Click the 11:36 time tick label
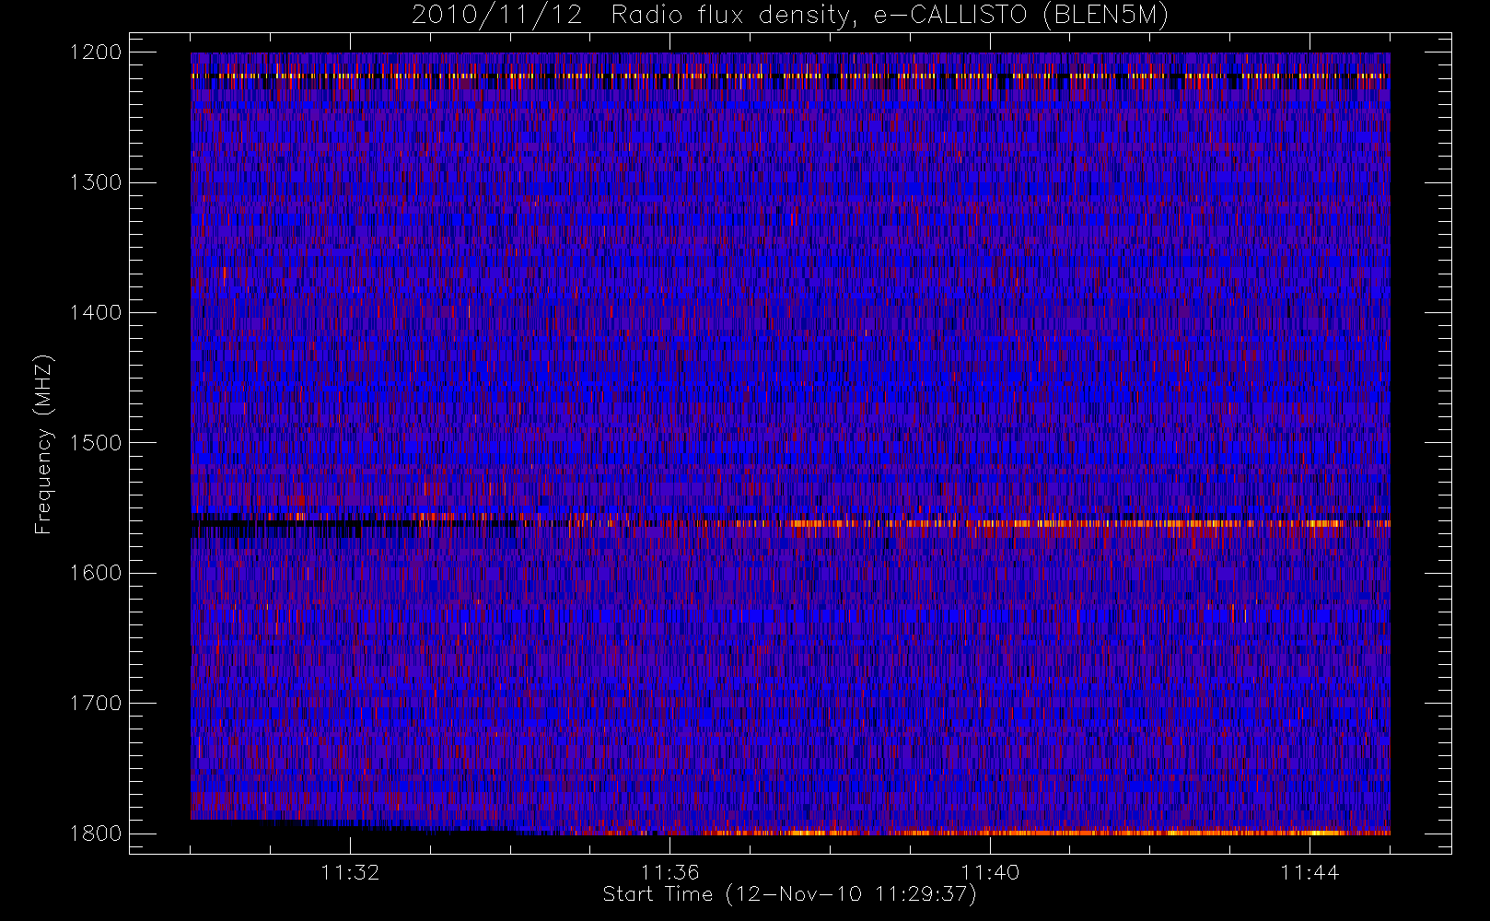Viewport: 1490px width, 921px height. coord(669,872)
